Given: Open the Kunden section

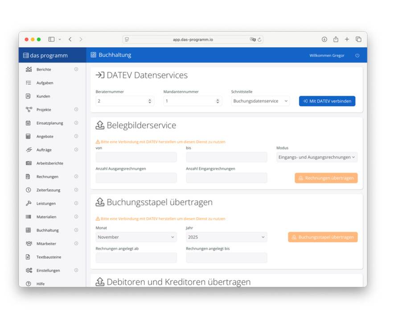Looking at the screenshot, I should (44, 96).
